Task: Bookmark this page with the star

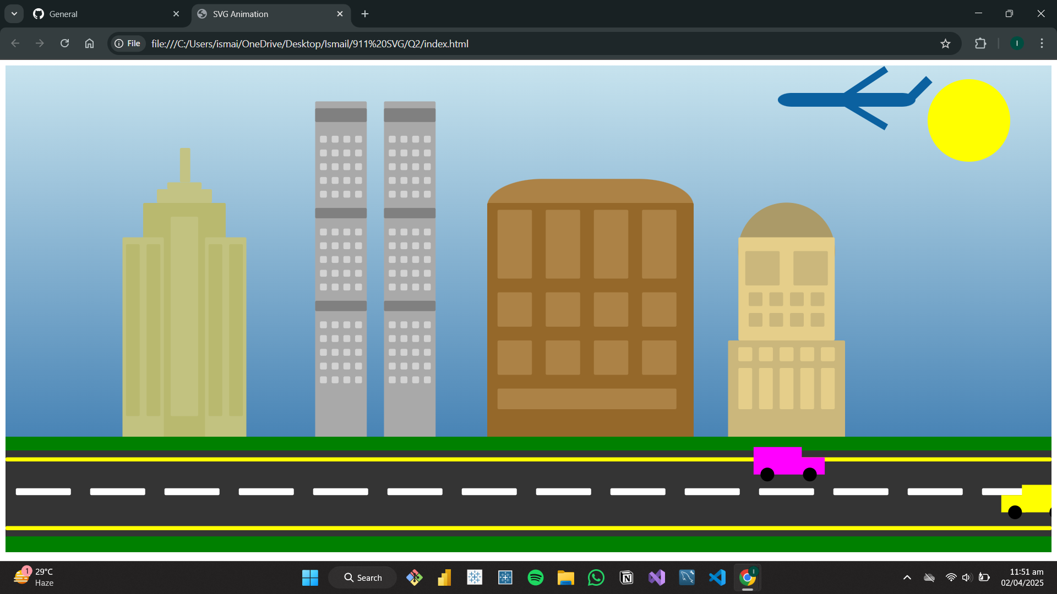Action: pyautogui.click(x=945, y=43)
